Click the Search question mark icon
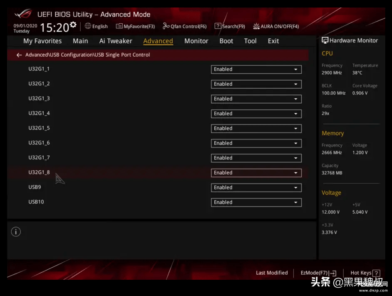Image resolution: width=392 pixels, height=296 pixels. (x=218, y=26)
